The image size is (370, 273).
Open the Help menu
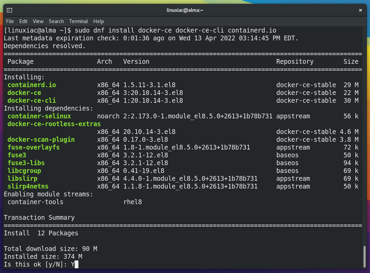click(98, 21)
